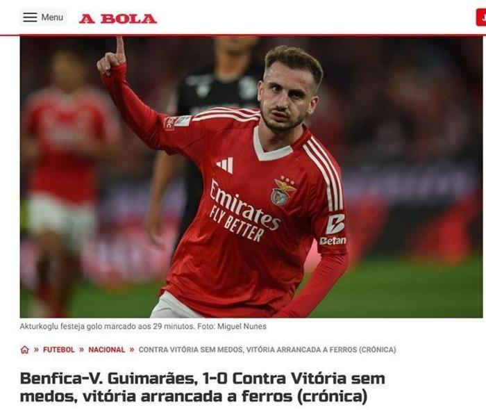
Task: Click the Betano sleeve badge
Action: 334,229
